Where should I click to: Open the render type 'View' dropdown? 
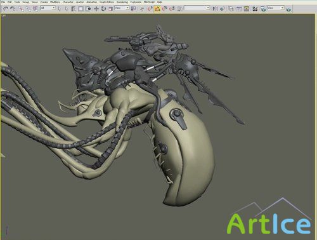click(x=276, y=8)
